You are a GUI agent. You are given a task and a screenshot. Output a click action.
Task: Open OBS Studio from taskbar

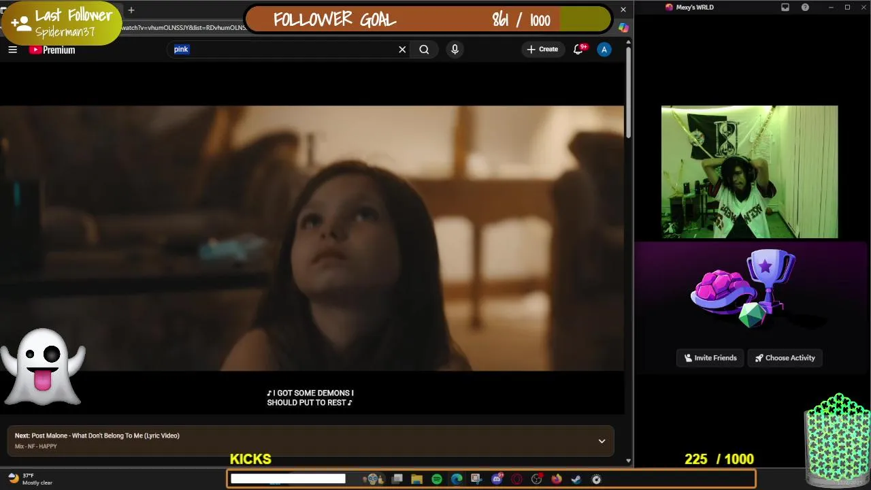pyautogui.click(x=537, y=479)
